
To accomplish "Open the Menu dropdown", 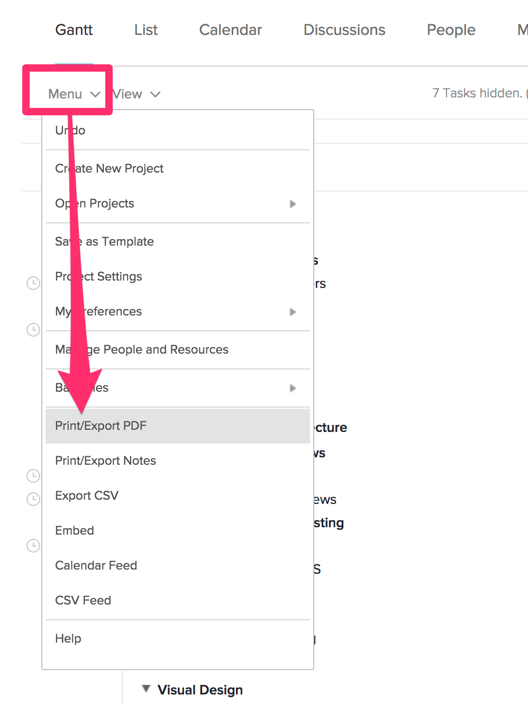I will pyautogui.click(x=66, y=94).
